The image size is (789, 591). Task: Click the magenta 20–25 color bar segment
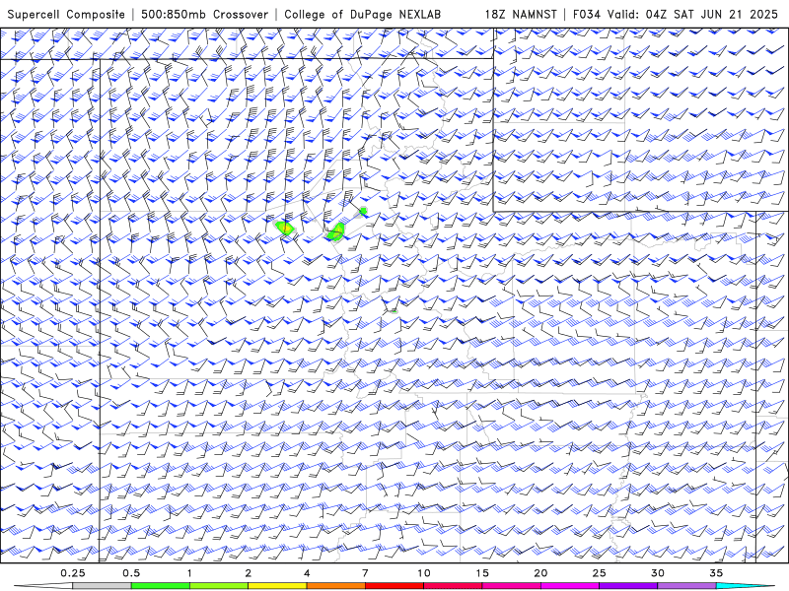570,586
